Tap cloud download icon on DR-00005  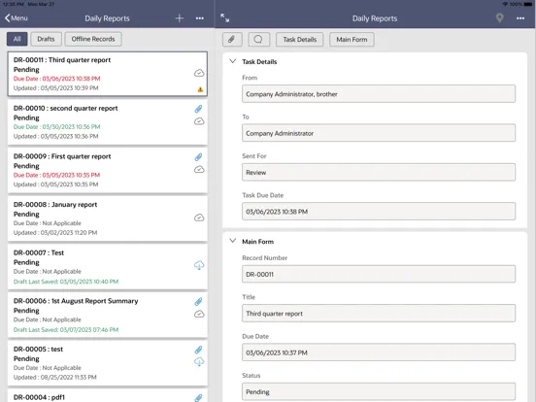pyautogui.click(x=199, y=361)
